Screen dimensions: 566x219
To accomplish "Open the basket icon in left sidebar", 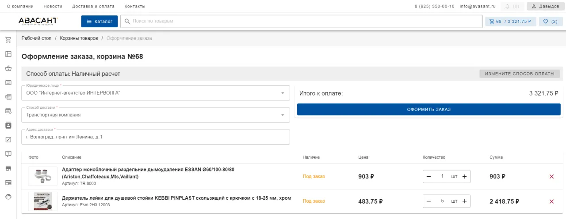I will tap(8, 68).
